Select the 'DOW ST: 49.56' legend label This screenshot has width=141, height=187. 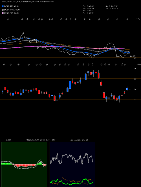pos(12,6)
